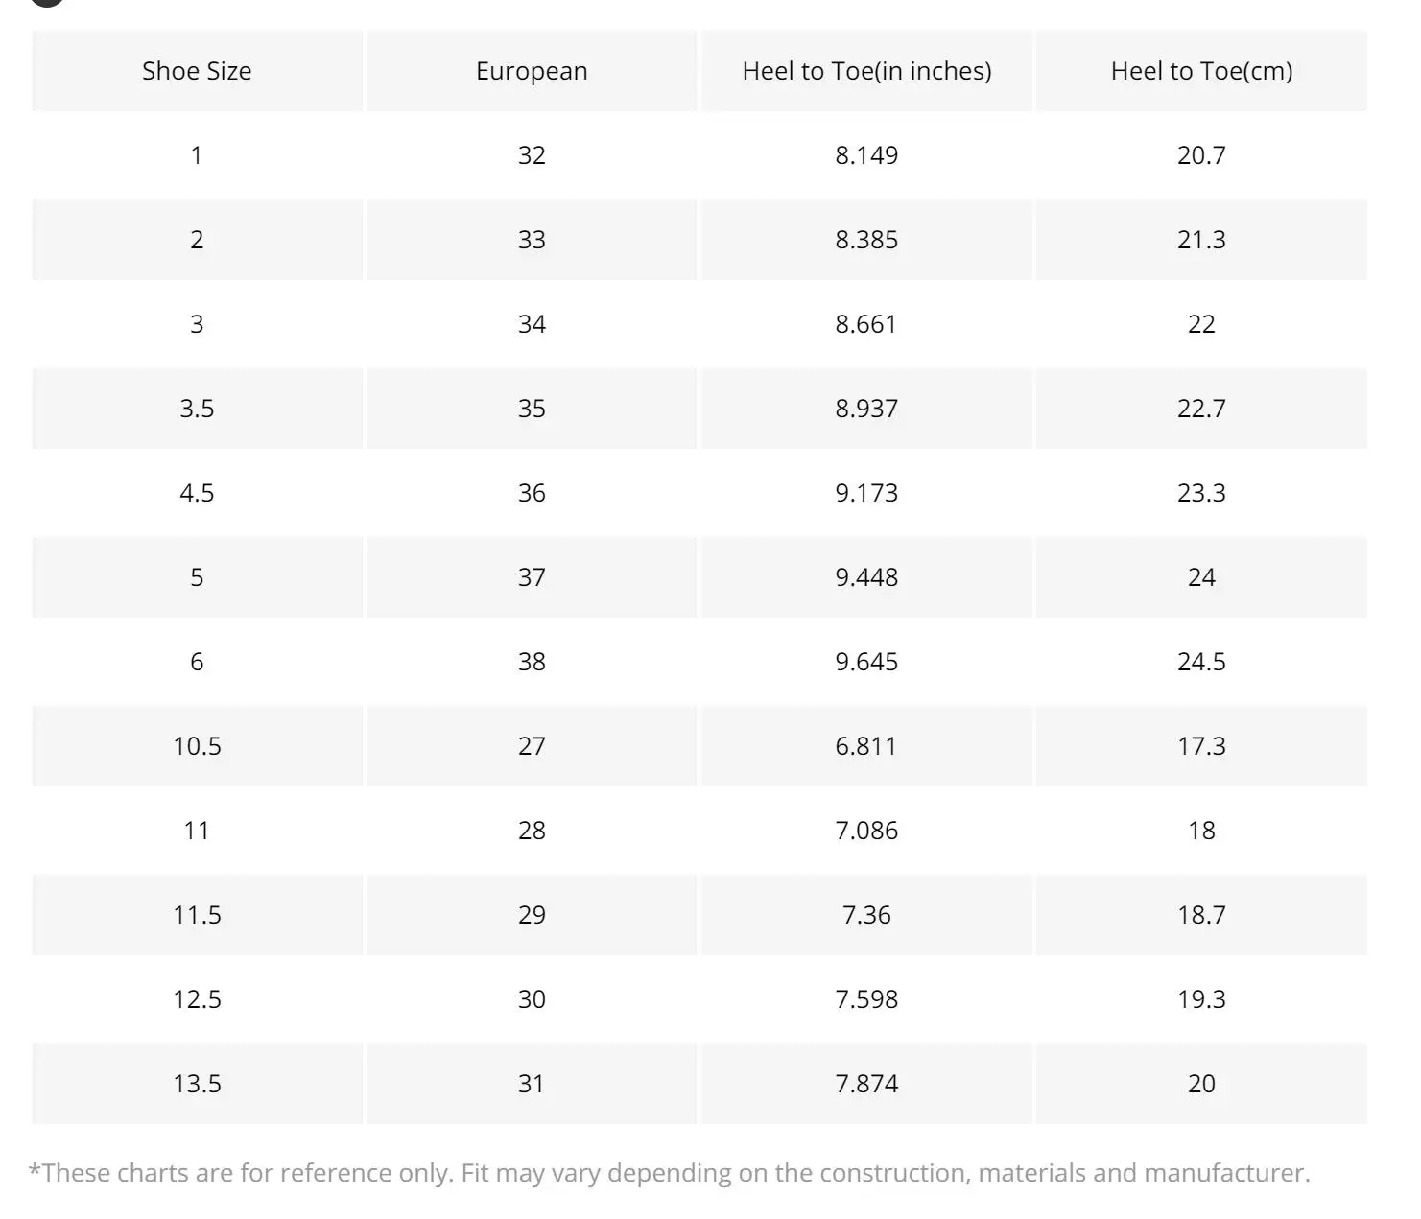Click the reference-only disclaimer text
Viewport: 1421px width, 1219px height.
[x=669, y=1173]
